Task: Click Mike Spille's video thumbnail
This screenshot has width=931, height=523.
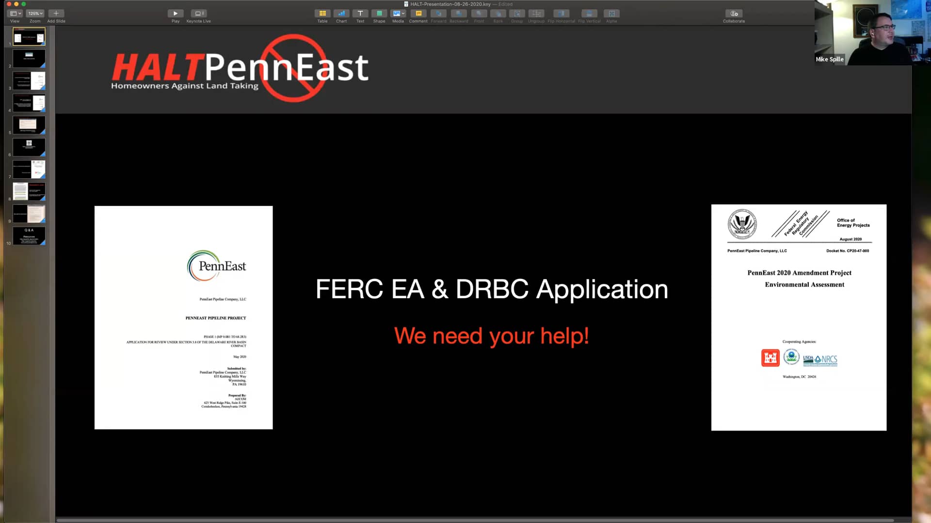Action: [873, 32]
